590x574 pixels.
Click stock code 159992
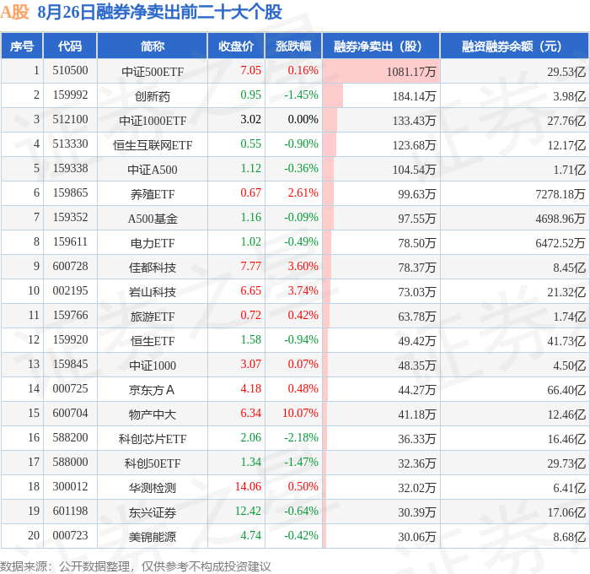pos(70,95)
